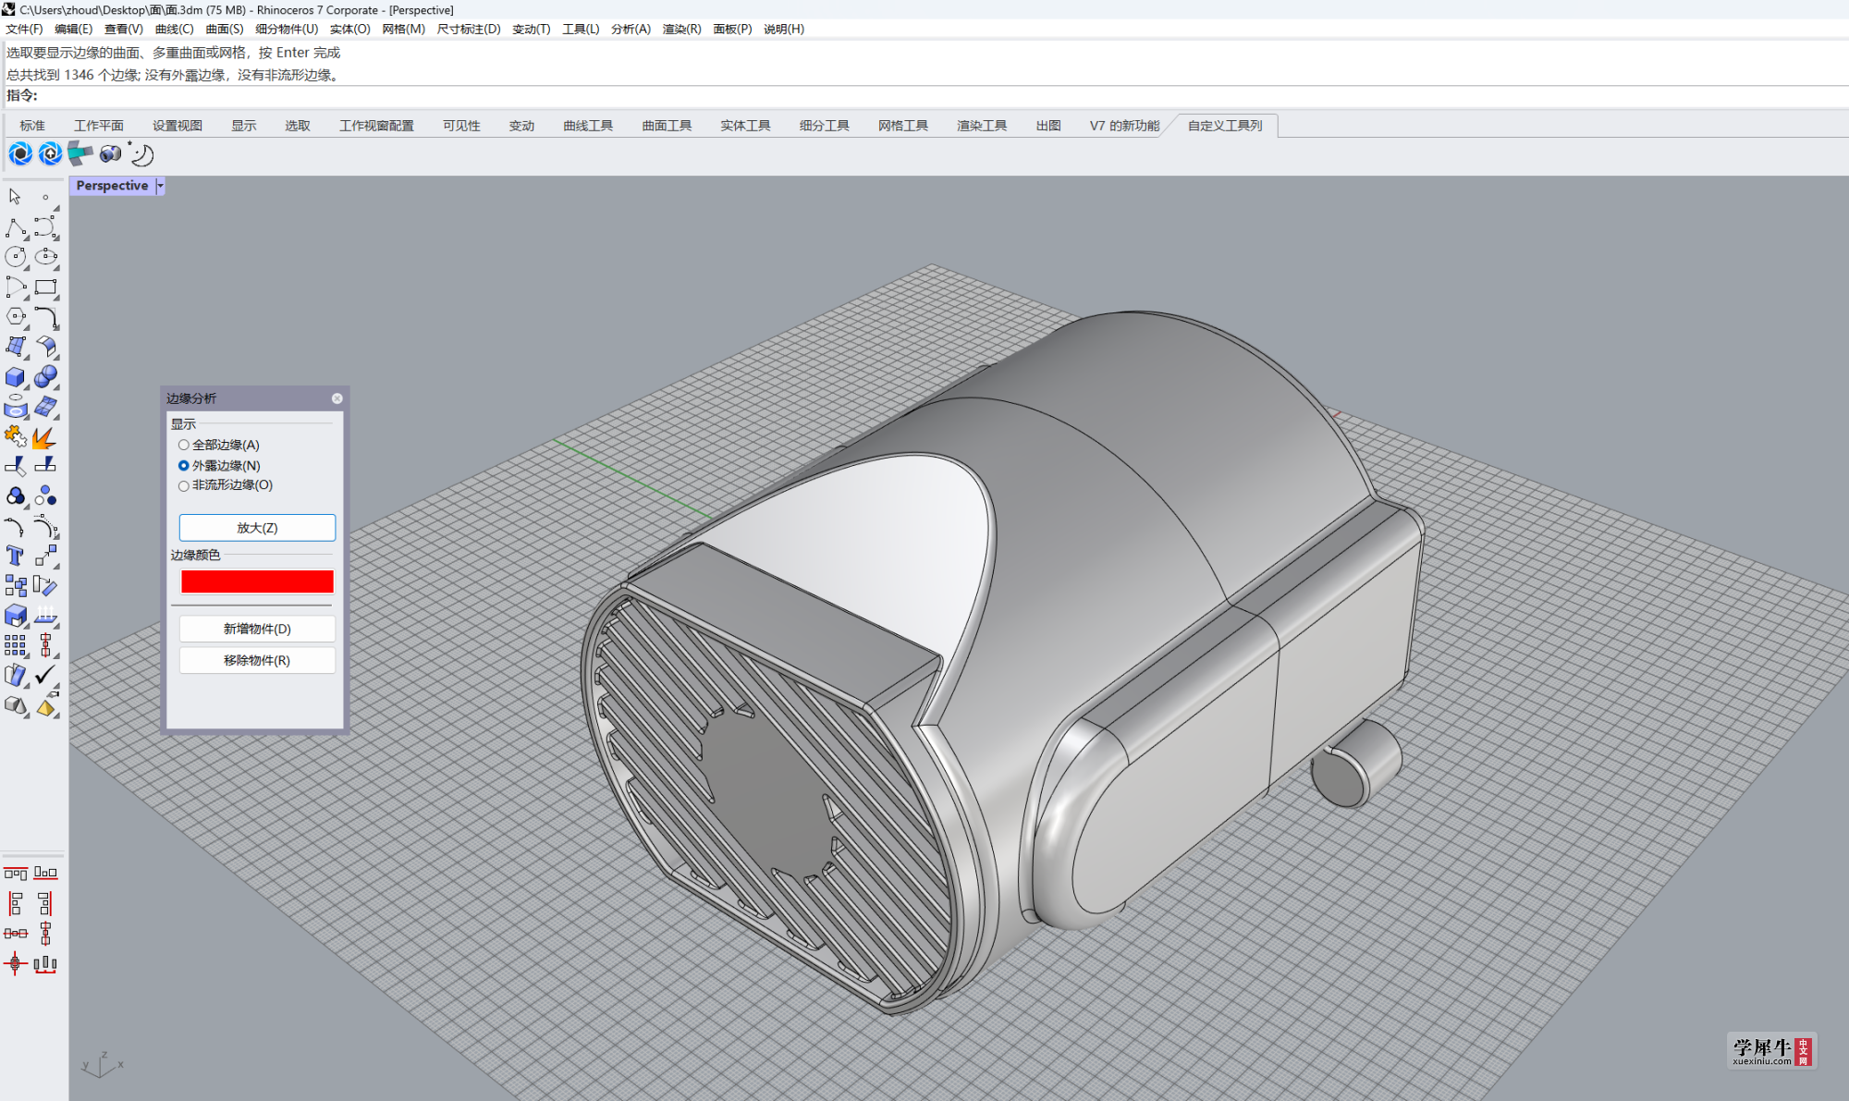Select the arrow pointer (cancel) tool
This screenshot has height=1101, width=1849.
[15, 197]
